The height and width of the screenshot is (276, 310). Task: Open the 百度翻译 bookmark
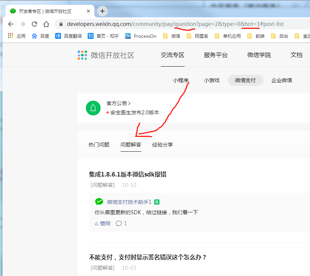point(69,36)
